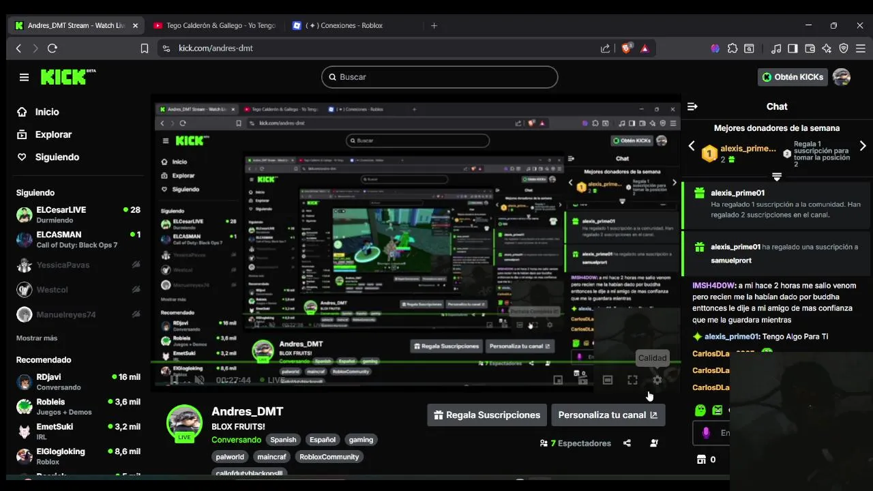Open recommended RDjavi channel
The image size is (873, 491).
tap(78, 382)
